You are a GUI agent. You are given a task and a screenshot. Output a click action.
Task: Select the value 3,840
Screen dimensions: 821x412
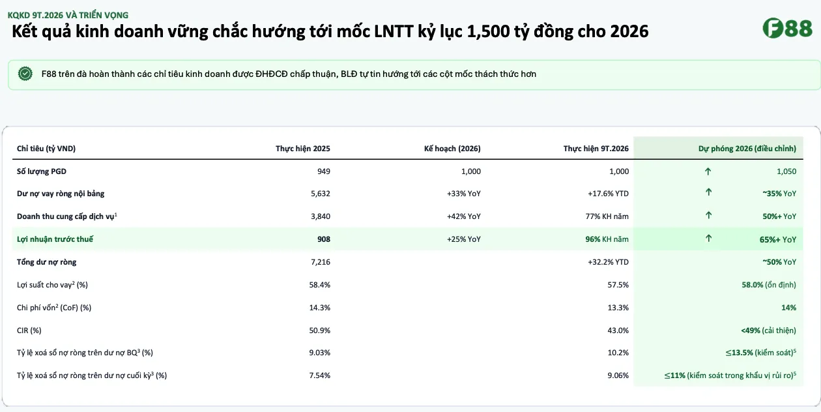320,216
